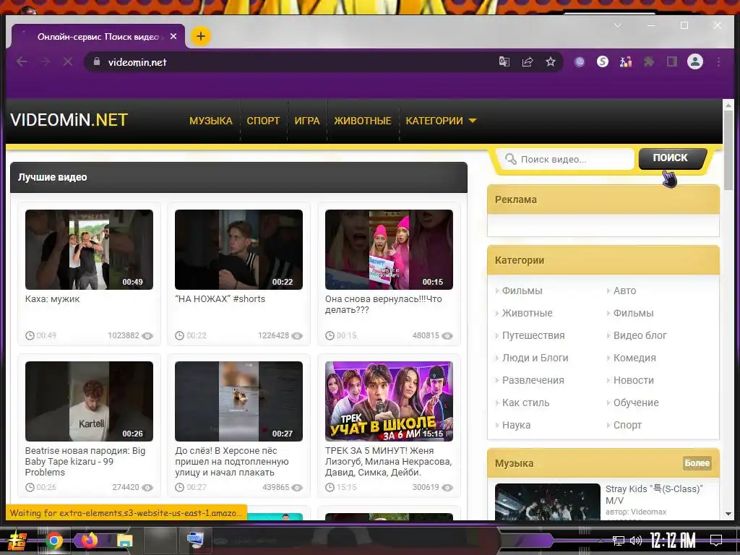The image size is (740, 555).
Task: Open Chrome from the taskbar
Action: (x=53, y=541)
